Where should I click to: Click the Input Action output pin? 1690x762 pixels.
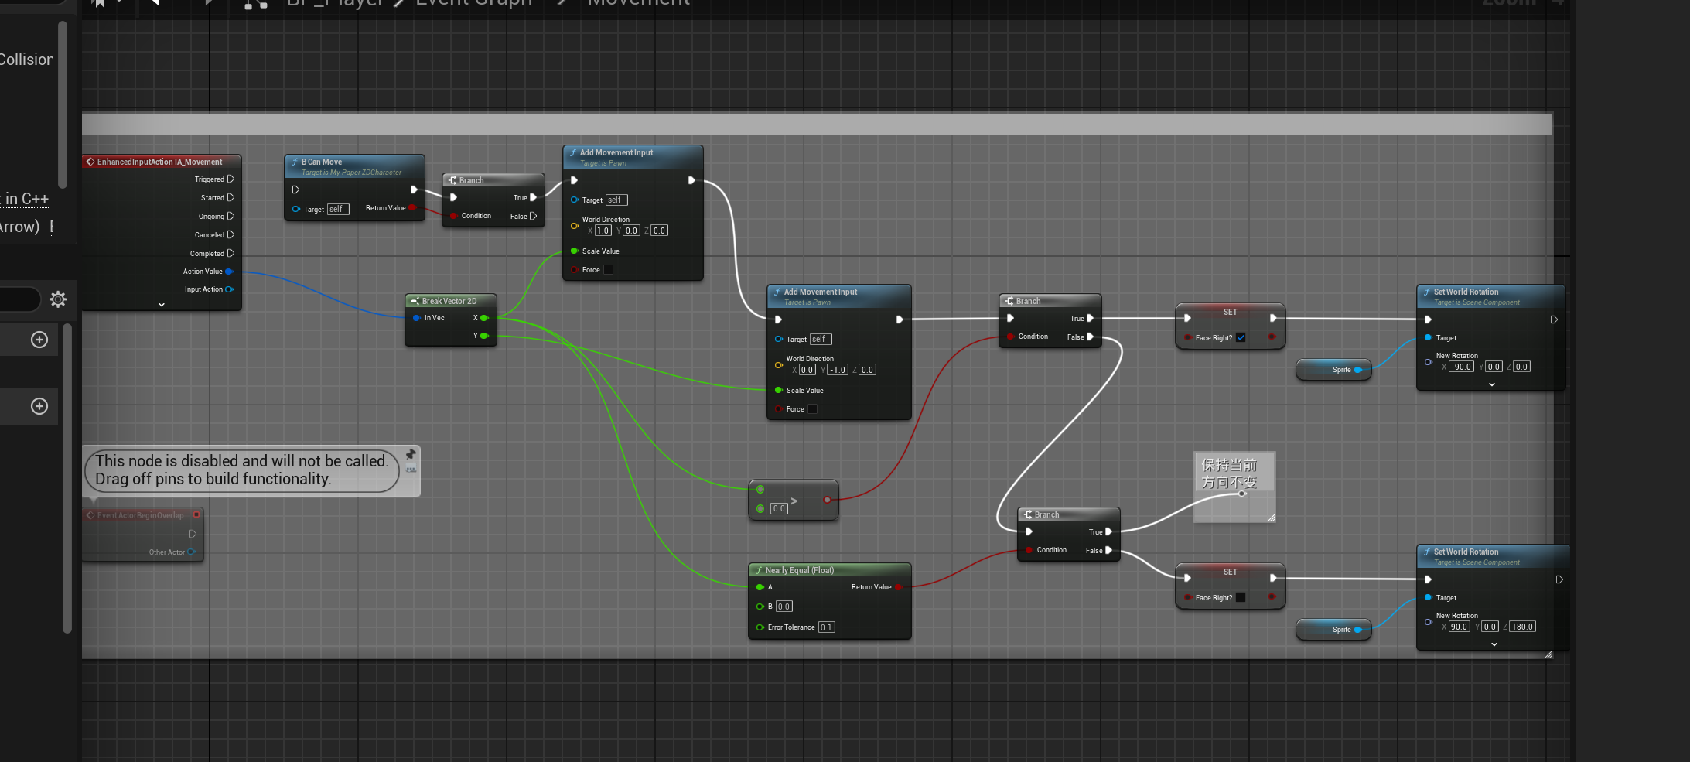pyautogui.click(x=229, y=289)
